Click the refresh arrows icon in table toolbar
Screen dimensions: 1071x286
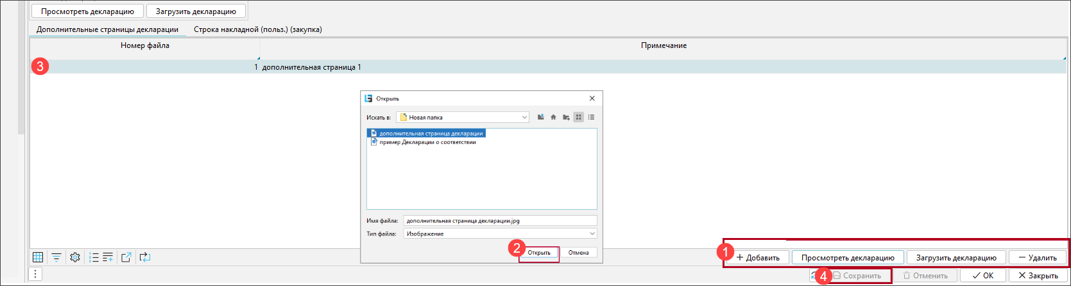tap(145, 257)
